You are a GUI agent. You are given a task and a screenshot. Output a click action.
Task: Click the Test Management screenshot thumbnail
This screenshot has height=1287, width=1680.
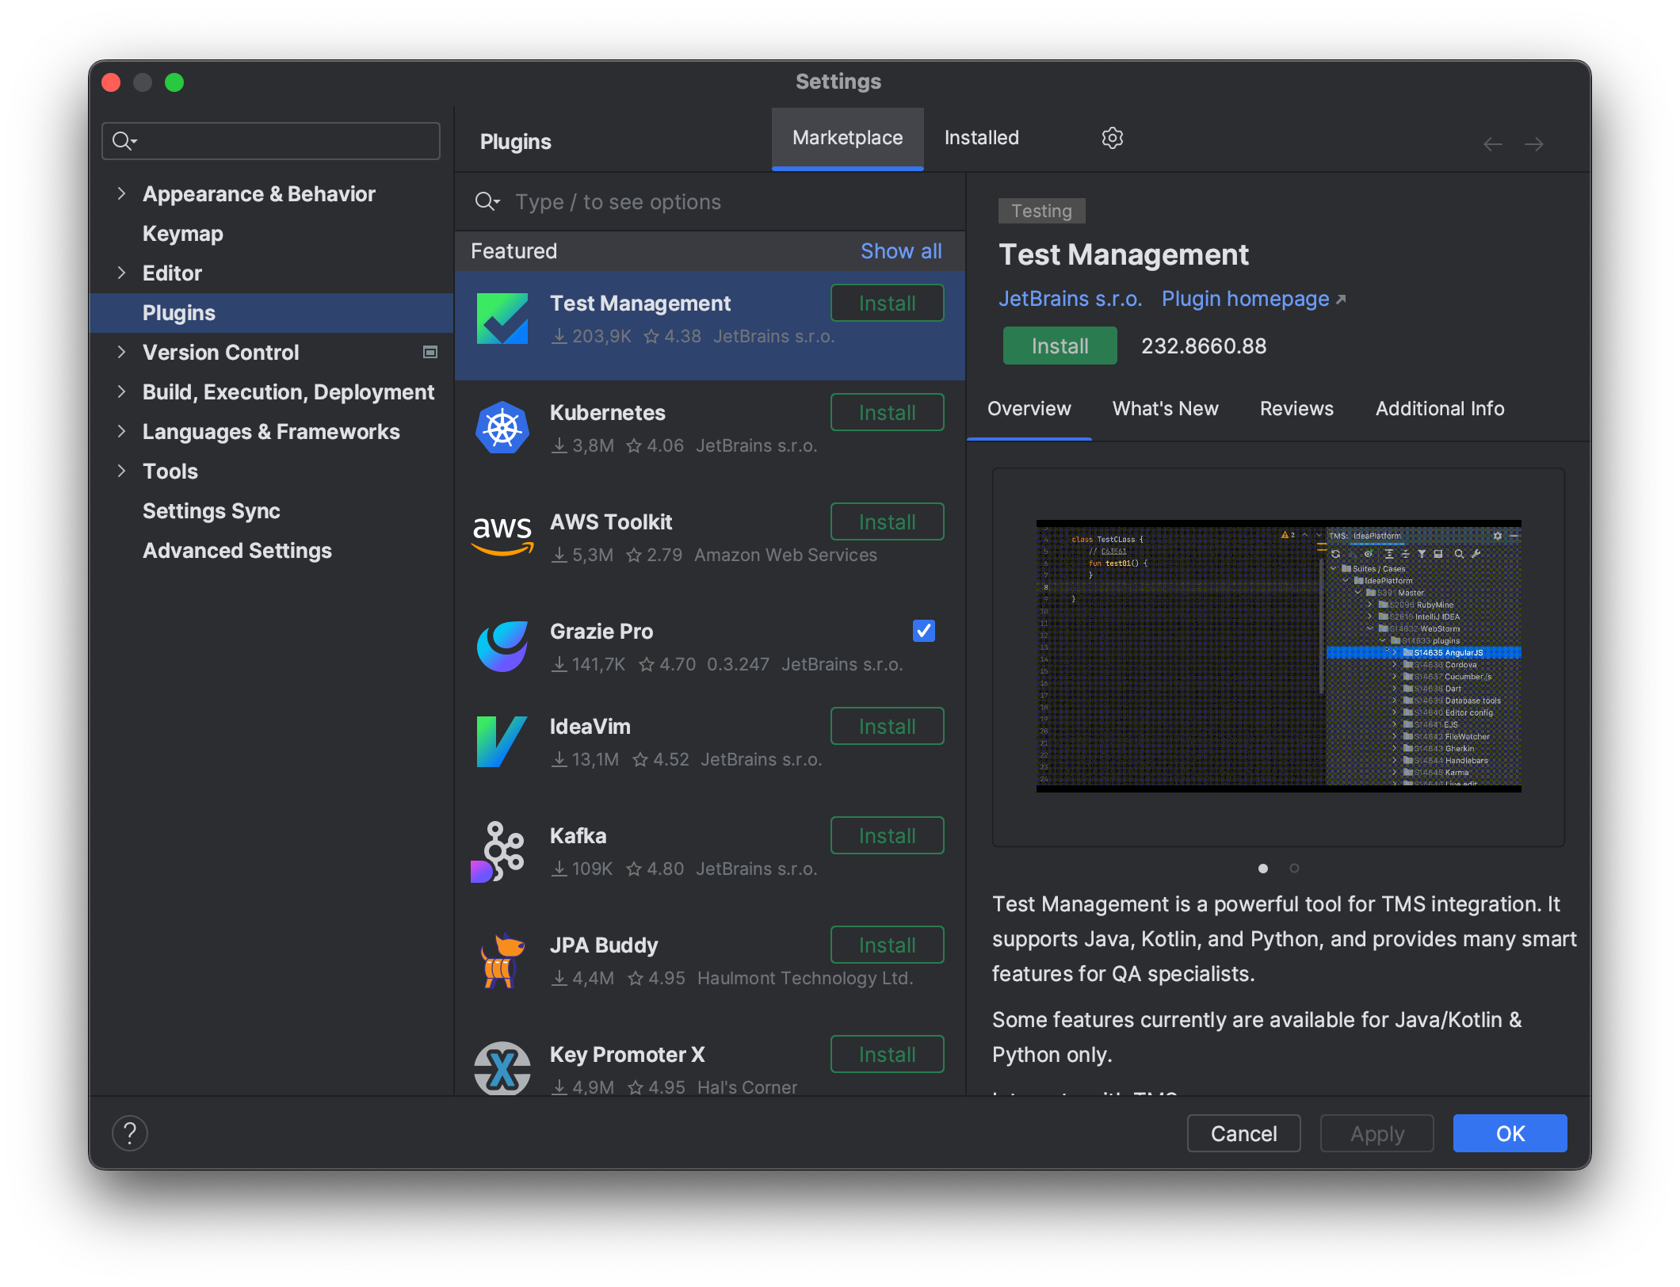click(x=1278, y=656)
